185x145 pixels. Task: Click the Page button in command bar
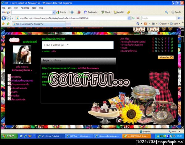(163, 24)
